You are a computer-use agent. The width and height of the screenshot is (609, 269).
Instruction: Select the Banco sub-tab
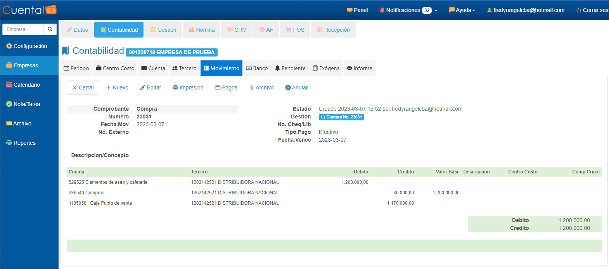pyautogui.click(x=257, y=68)
